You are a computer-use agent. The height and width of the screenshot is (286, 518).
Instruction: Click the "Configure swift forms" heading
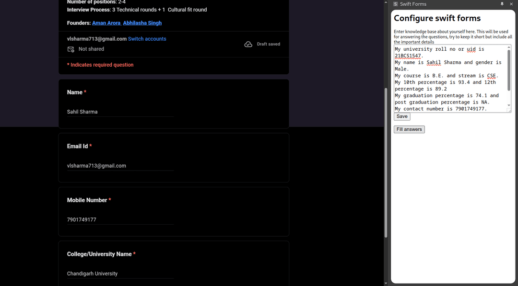tap(437, 18)
